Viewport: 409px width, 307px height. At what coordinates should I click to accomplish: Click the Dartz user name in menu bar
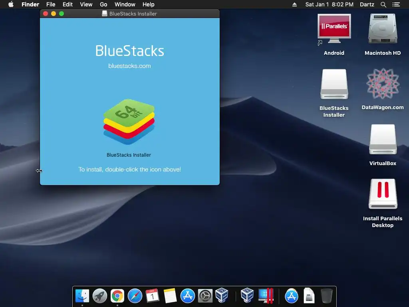point(367,4)
